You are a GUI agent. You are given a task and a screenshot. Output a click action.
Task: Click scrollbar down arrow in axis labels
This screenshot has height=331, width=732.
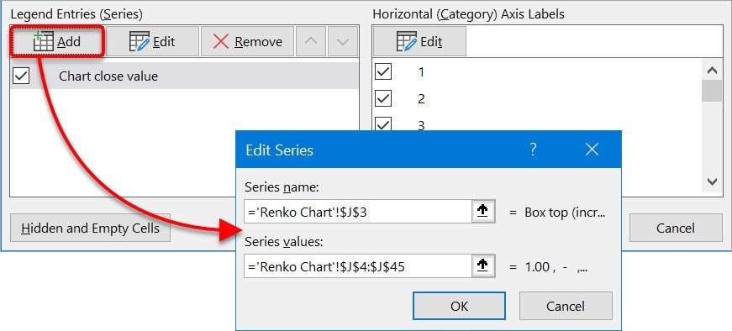[712, 181]
